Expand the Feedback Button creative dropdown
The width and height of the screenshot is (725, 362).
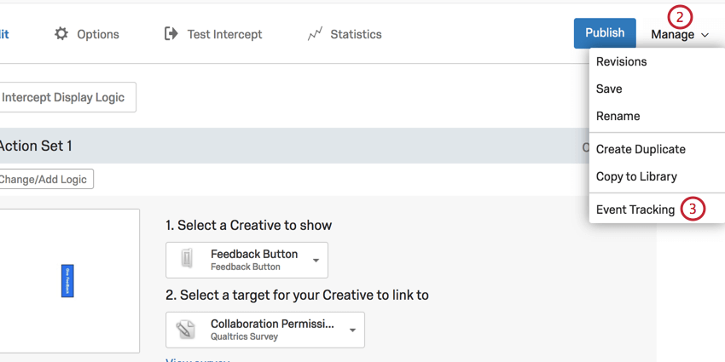point(316,260)
